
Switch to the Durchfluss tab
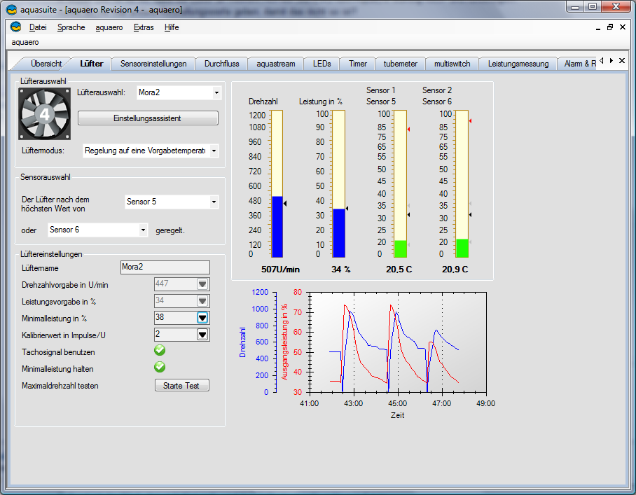(x=221, y=64)
